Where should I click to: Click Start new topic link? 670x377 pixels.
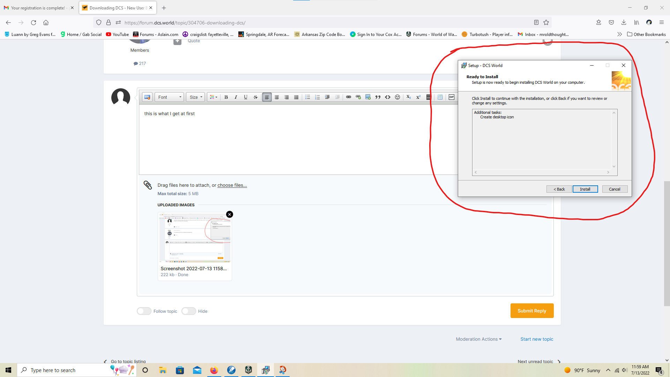[537, 339]
